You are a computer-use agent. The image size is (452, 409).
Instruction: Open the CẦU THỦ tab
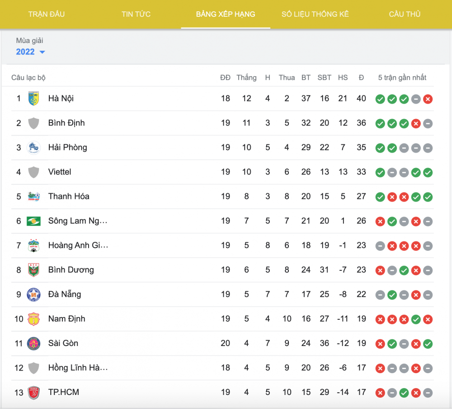[x=404, y=14]
